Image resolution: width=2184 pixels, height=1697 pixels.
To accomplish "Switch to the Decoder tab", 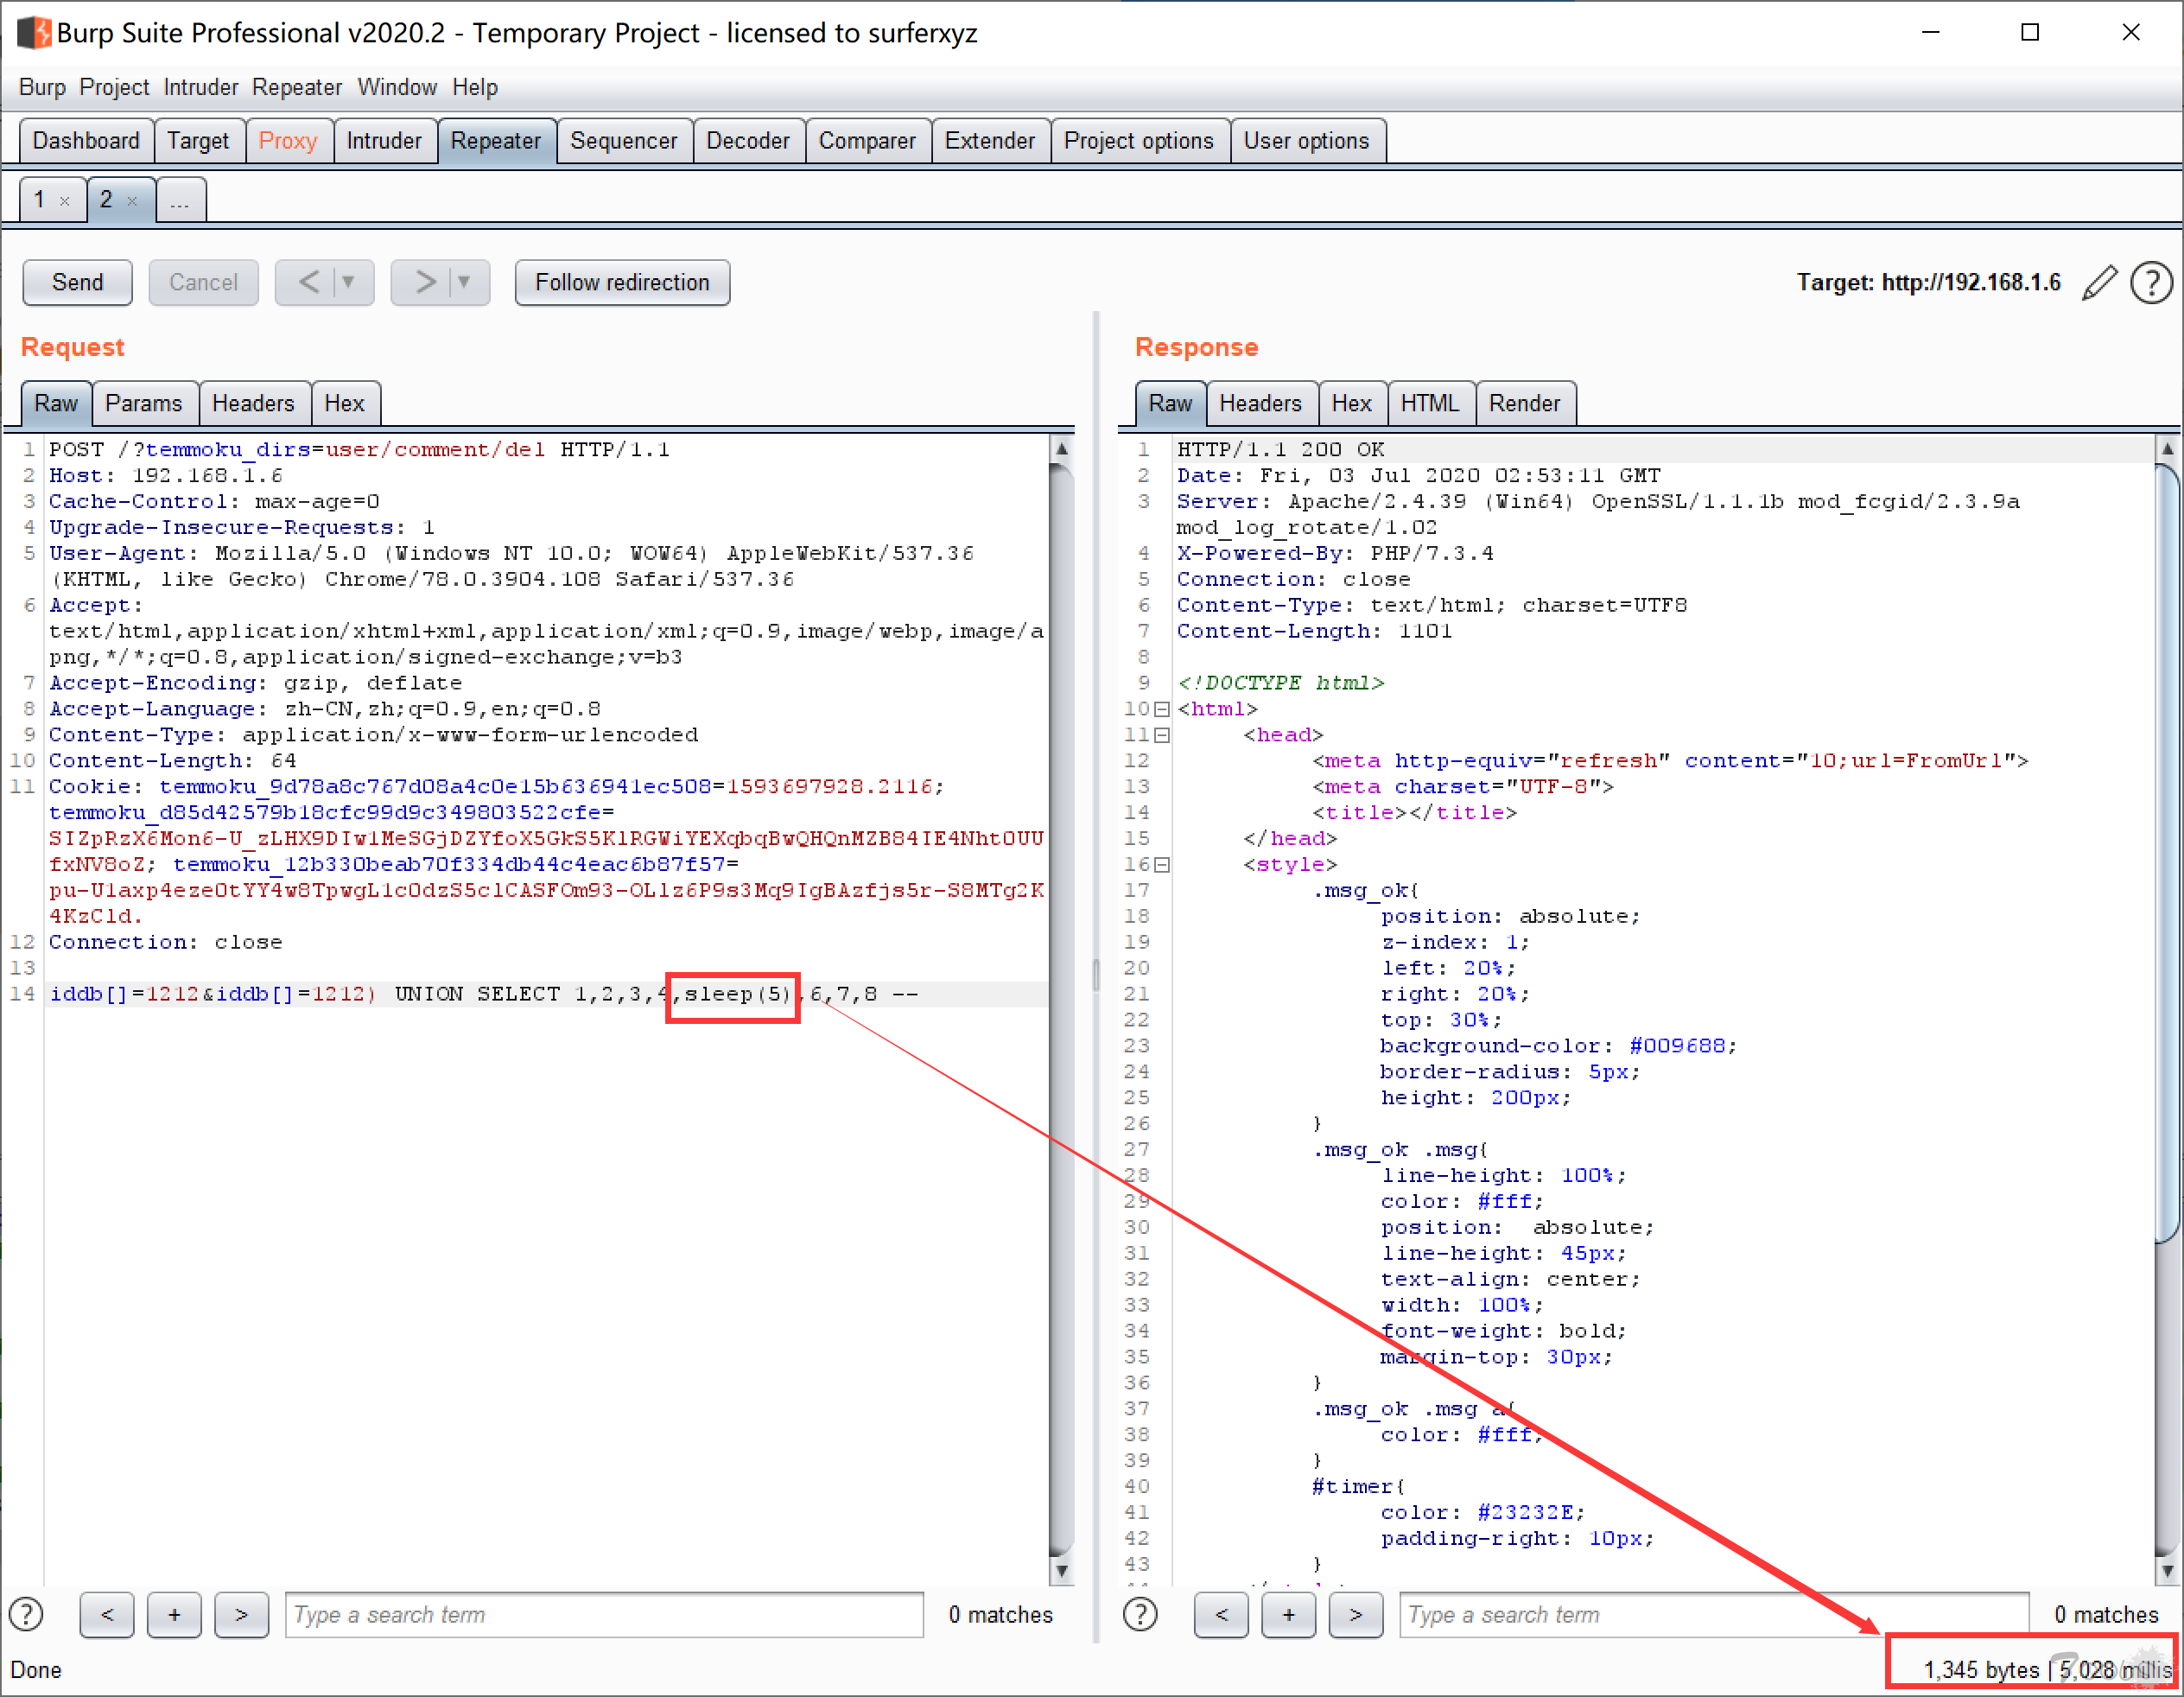I will [x=748, y=141].
